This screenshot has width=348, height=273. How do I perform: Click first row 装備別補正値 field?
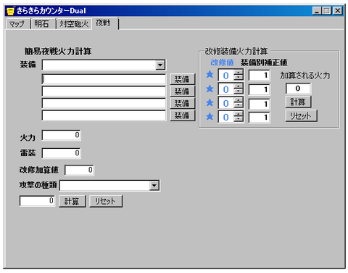point(259,76)
